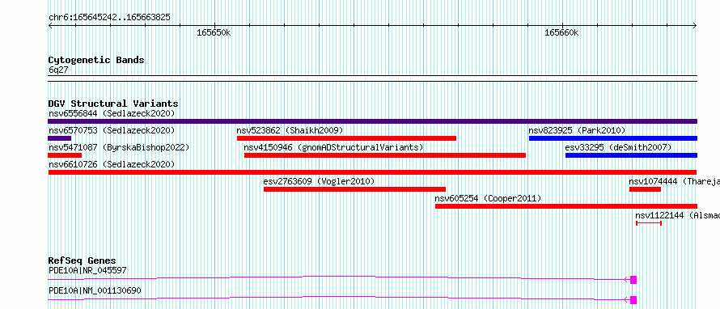
Task: Select the PDE10A NR_045597 magenta exon block
Action: click(633, 280)
